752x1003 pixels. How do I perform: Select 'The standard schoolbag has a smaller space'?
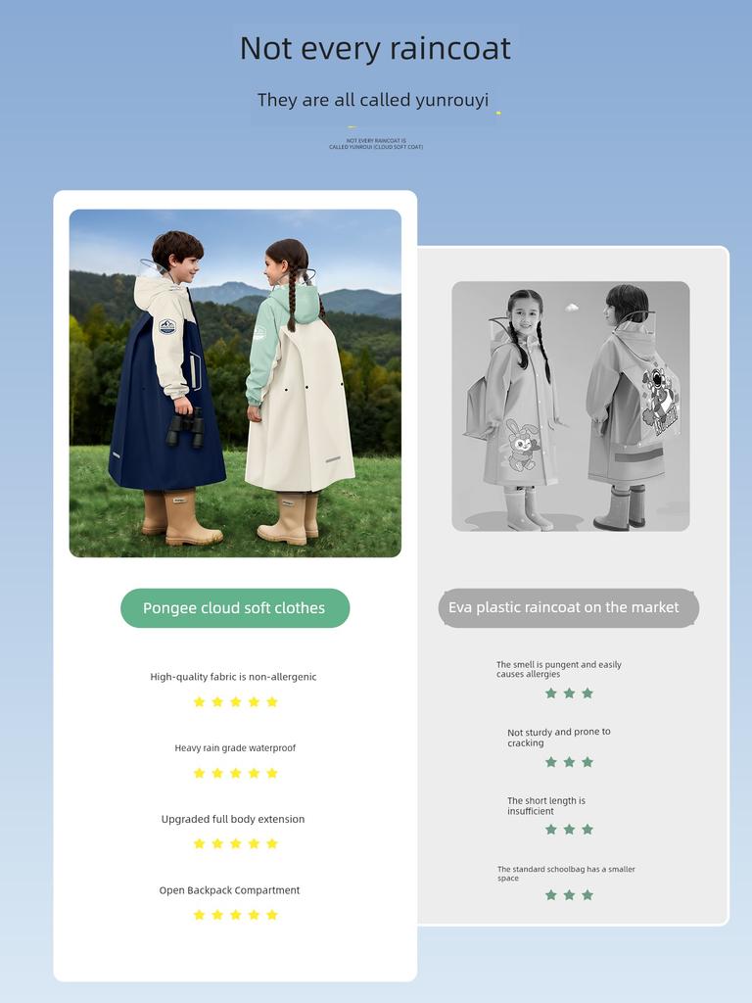(x=566, y=873)
